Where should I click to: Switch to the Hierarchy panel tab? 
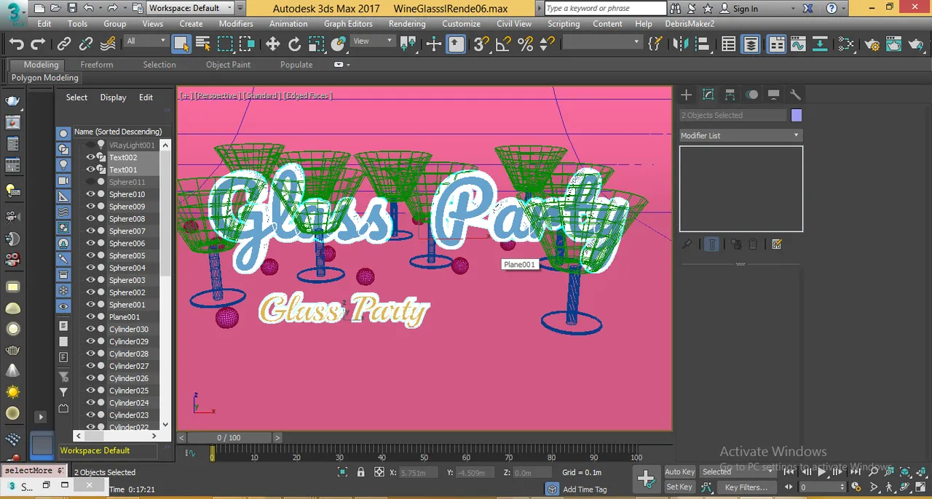[x=730, y=95]
